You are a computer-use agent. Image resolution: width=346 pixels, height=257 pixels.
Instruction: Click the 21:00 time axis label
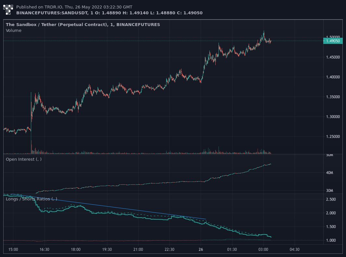(138, 250)
